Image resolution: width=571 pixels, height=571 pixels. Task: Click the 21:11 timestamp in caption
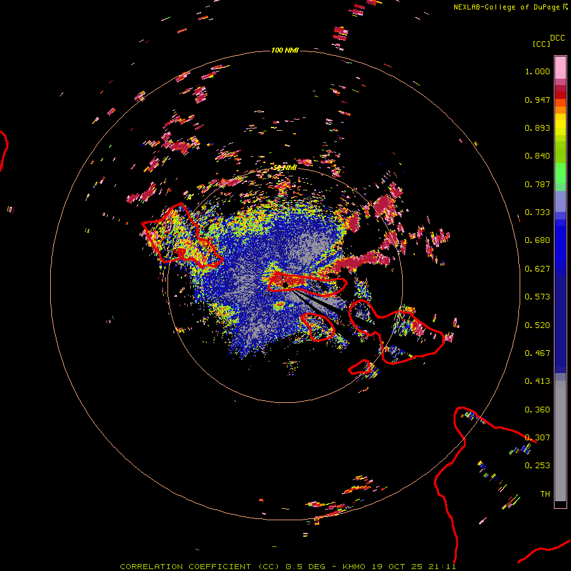pyautogui.click(x=442, y=567)
